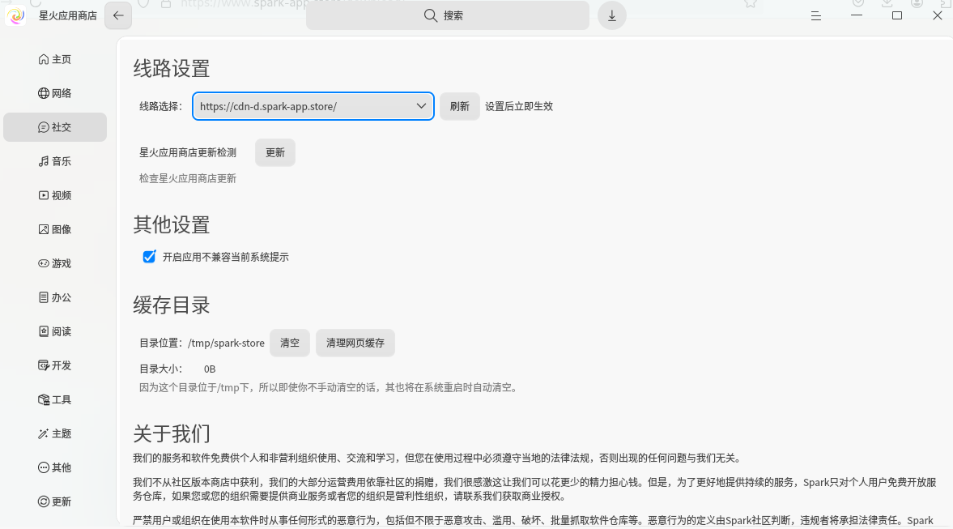Click the Spark Store logo icon
This screenshot has width=953, height=529.
coord(17,15)
